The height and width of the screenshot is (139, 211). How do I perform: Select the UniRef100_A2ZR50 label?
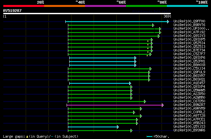[189, 94]
